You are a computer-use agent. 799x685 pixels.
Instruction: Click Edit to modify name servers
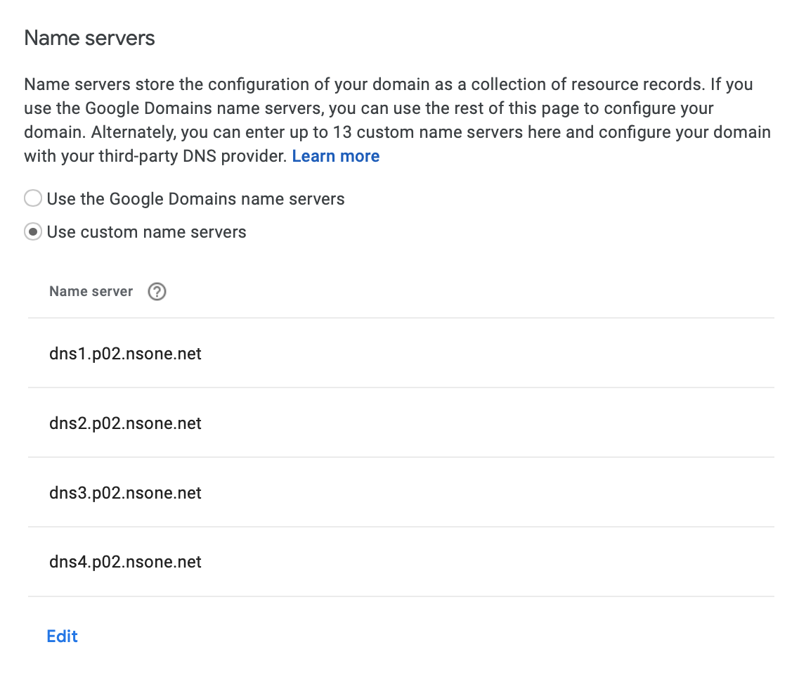click(62, 636)
